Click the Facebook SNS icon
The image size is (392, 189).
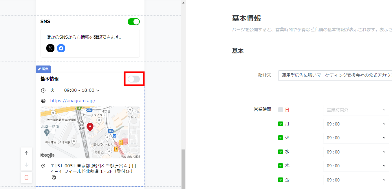[61, 48]
